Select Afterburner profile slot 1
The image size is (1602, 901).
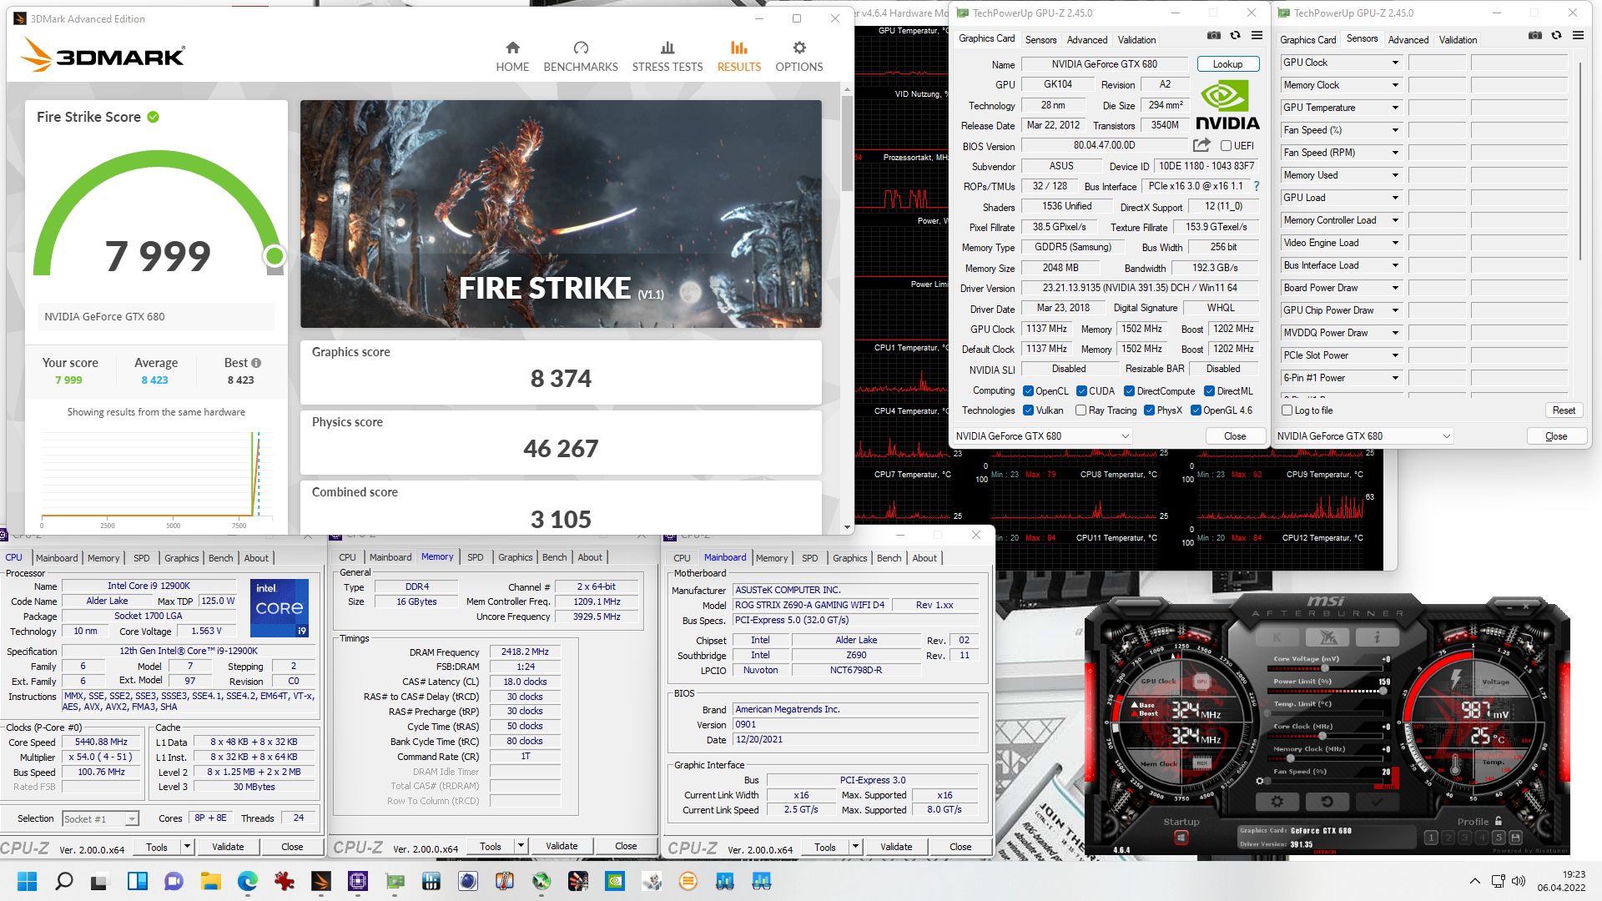coord(1431,838)
